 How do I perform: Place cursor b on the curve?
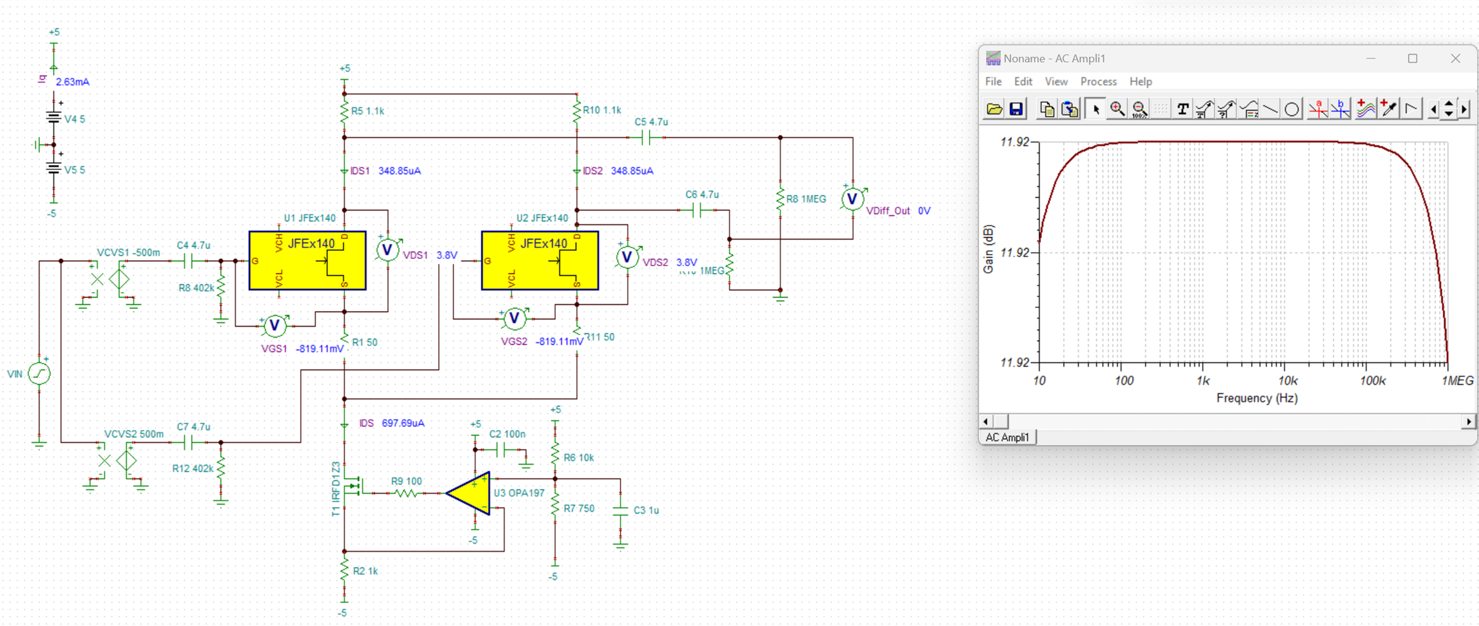[x=1340, y=109]
